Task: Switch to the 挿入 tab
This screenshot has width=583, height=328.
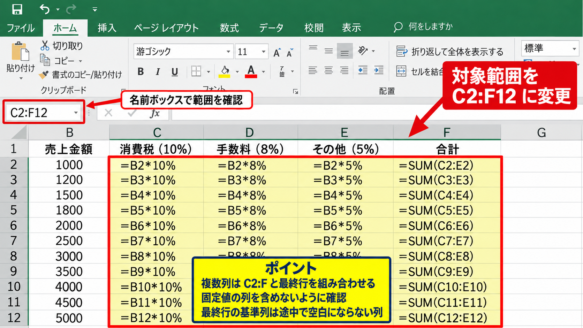Action: click(107, 28)
